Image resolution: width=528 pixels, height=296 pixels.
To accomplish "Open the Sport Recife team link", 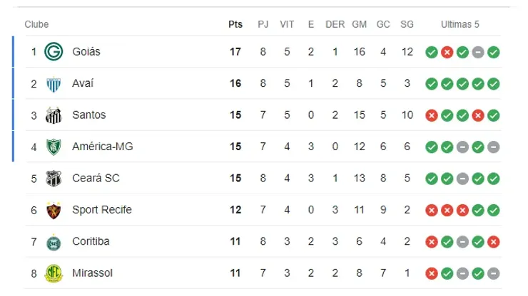I will pos(101,210).
